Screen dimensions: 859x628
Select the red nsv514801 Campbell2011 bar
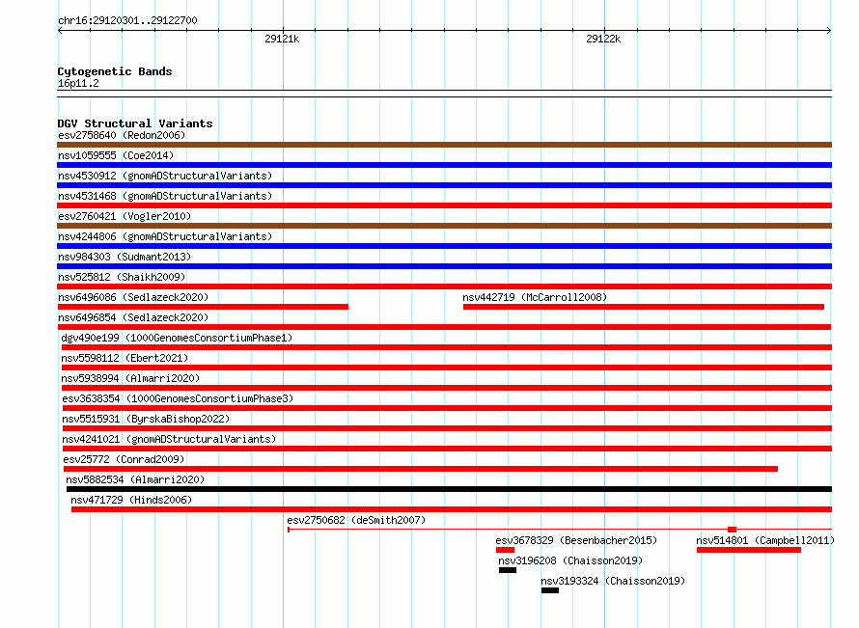749,550
